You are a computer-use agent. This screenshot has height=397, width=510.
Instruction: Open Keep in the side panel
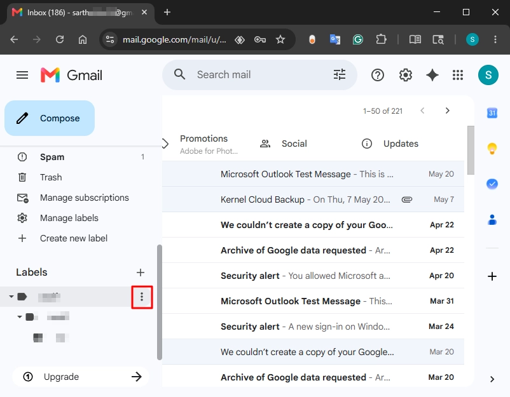492,149
